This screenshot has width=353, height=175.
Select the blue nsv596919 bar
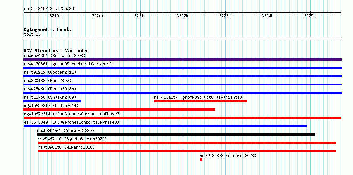182,76
